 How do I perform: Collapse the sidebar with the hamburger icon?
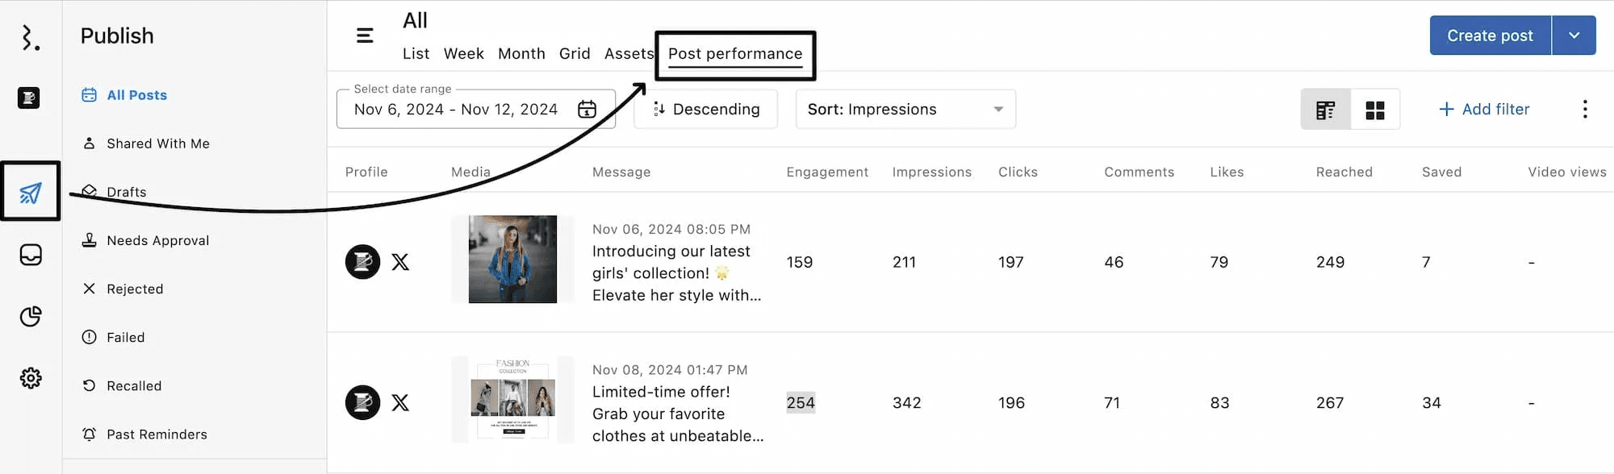(365, 35)
